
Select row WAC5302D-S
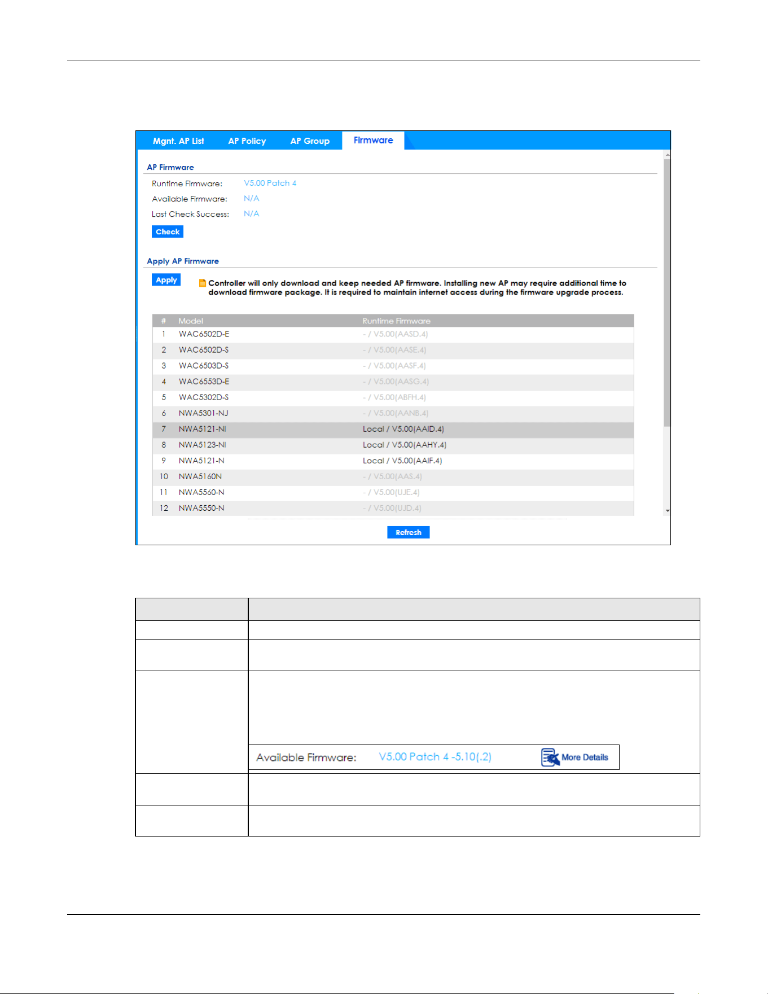(x=393, y=397)
